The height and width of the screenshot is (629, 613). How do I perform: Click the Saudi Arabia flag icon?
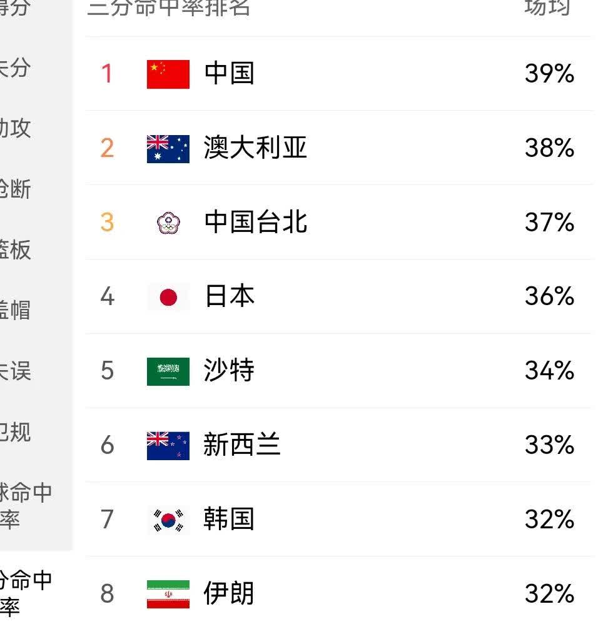tap(168, 371)
